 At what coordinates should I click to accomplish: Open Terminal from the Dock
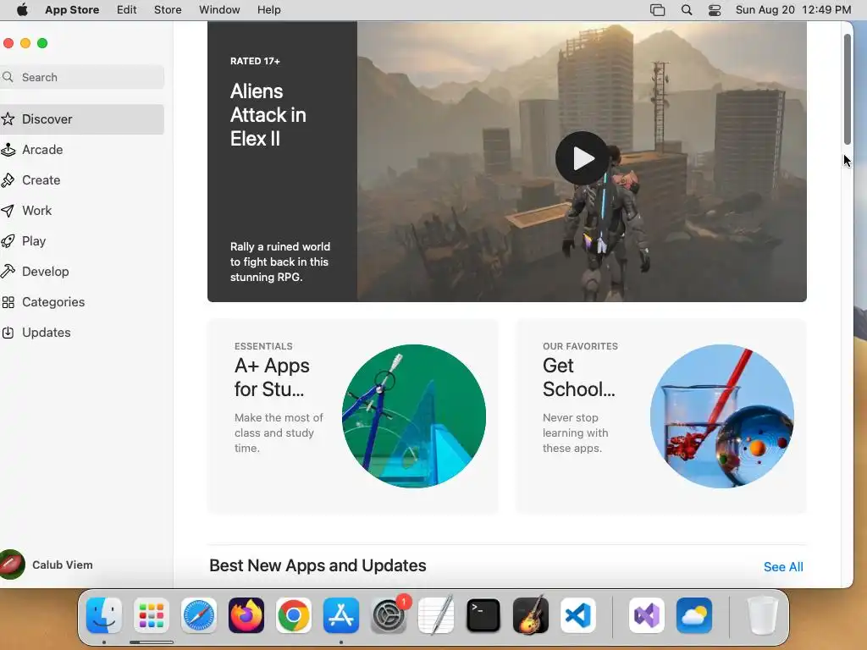point(483,615)
